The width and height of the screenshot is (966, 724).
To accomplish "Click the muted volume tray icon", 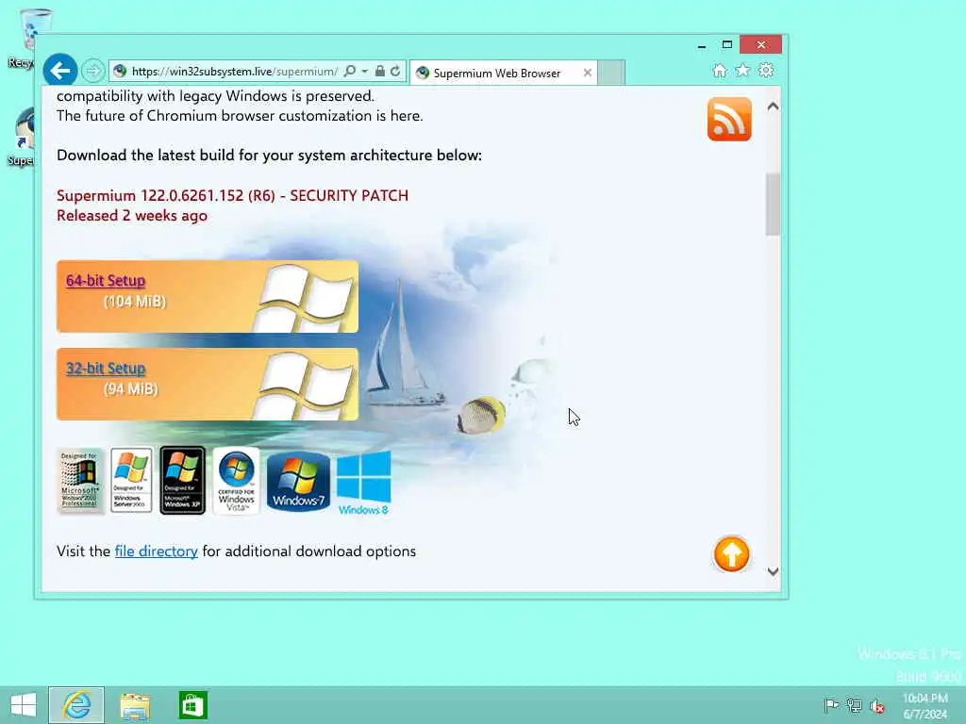I will coord(877,705).
